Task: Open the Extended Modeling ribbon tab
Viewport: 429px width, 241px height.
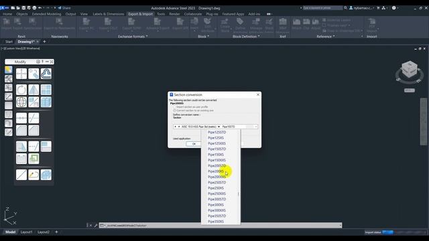Action: pyautogui.click(x=46, y=14)
